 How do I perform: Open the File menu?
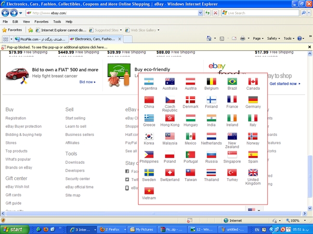click(5, 22)
